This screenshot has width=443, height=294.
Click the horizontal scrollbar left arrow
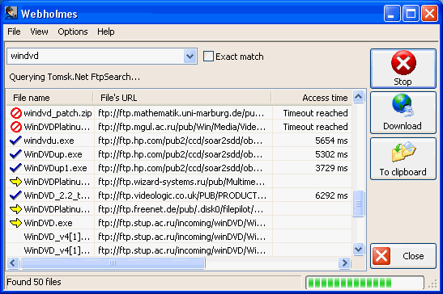click(12, 263)
